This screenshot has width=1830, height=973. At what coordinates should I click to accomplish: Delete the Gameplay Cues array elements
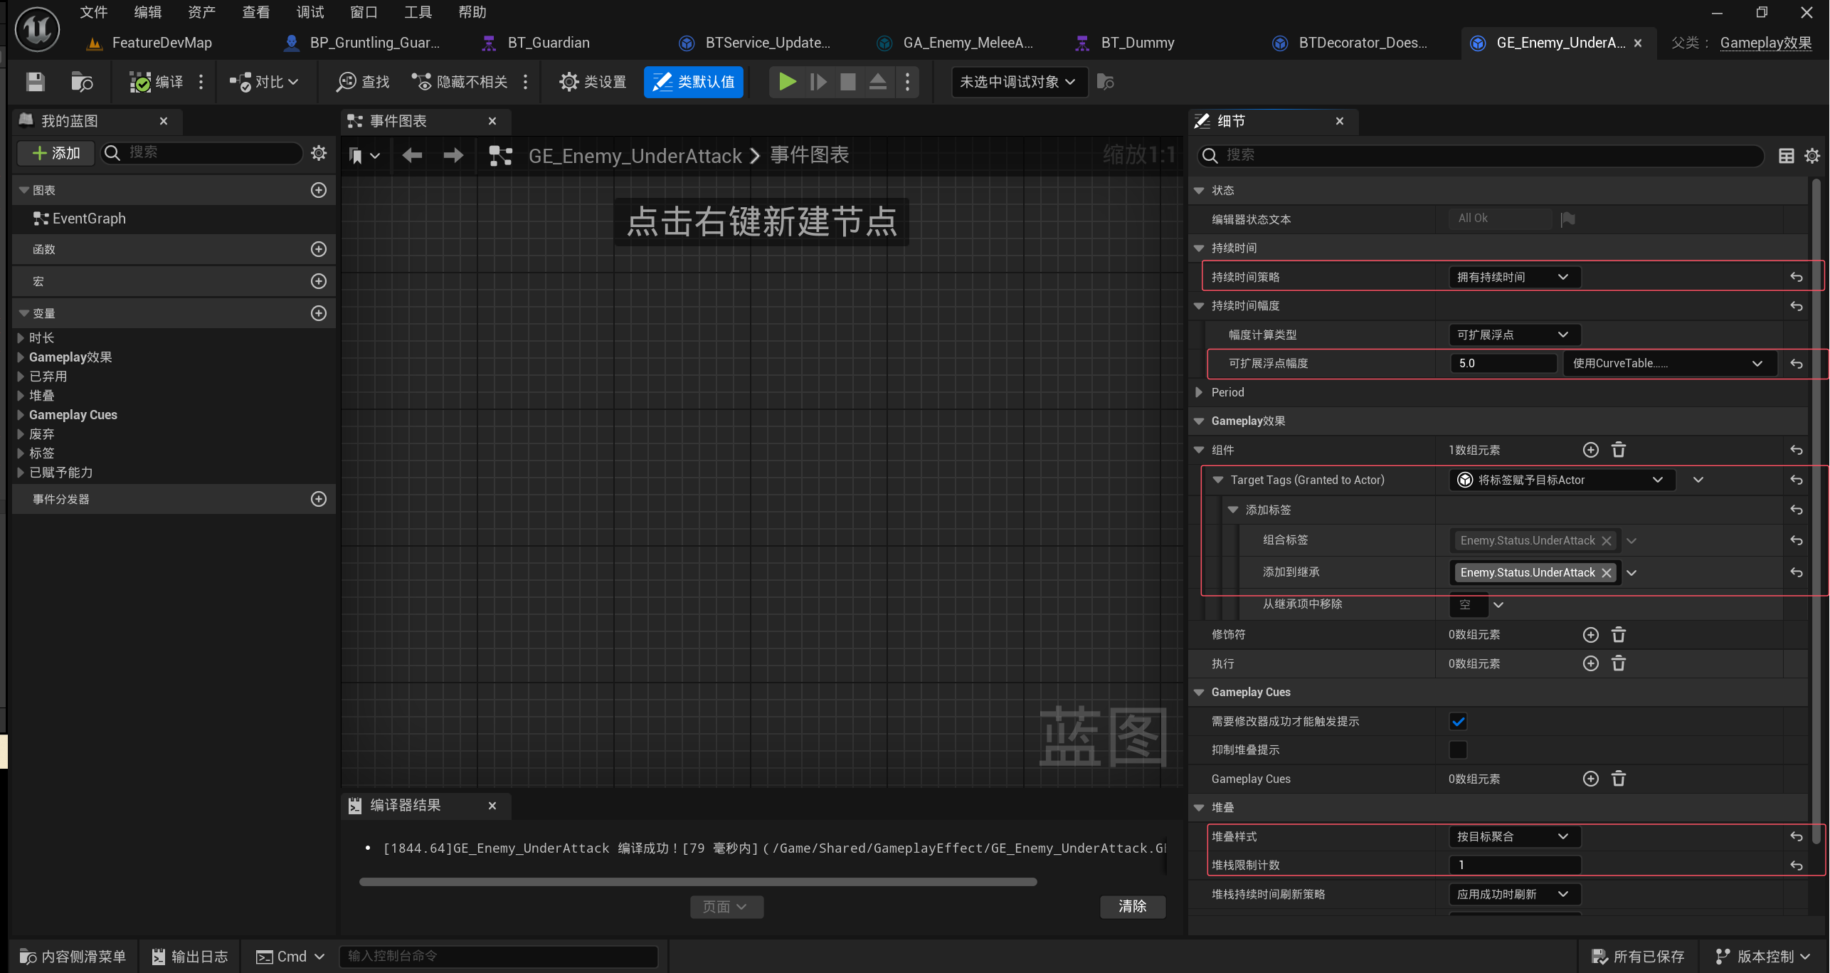1618,779
